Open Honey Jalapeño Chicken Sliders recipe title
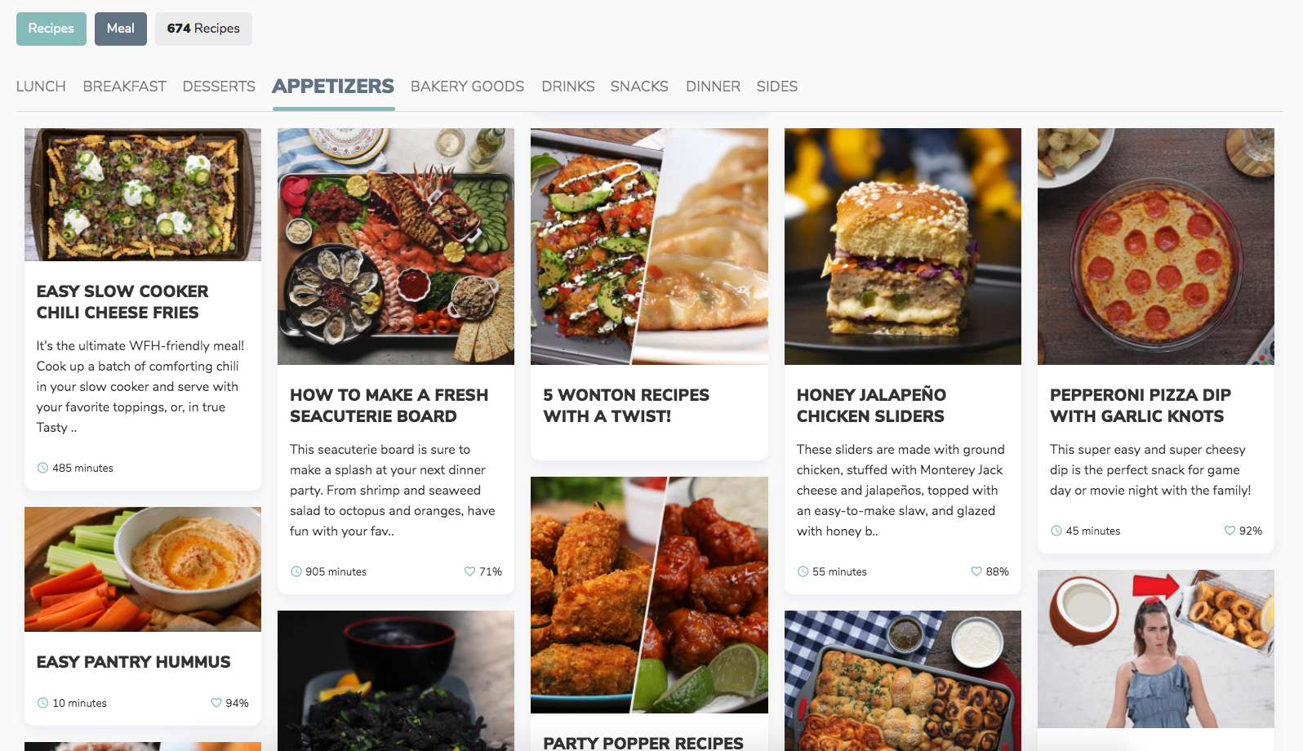Screen dimensions: 1303x751 coord(871,406)
